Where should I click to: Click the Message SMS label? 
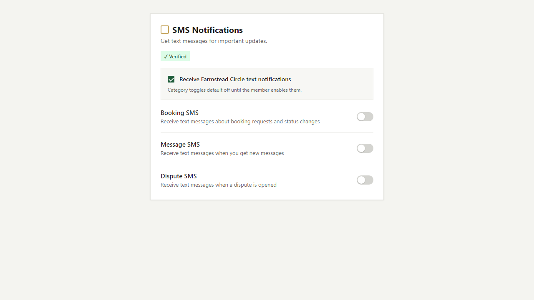click(x=180, y=144)
